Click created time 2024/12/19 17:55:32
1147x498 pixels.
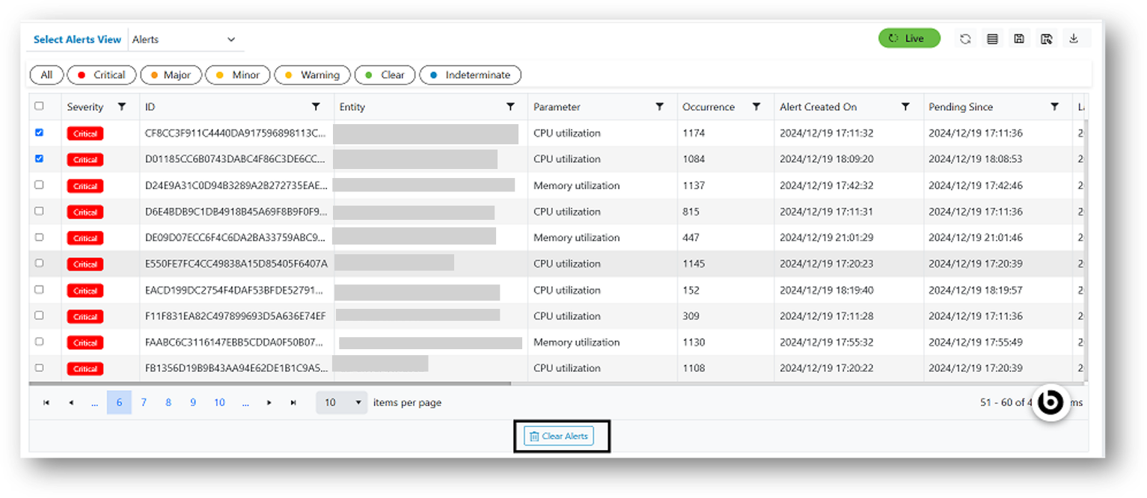[826, 342]
